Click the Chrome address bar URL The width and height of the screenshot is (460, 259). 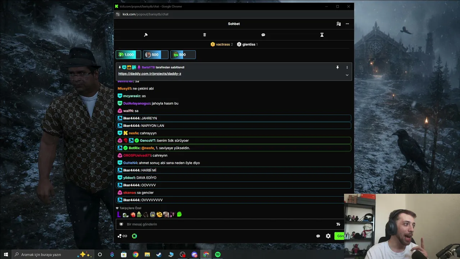(146, 14)
